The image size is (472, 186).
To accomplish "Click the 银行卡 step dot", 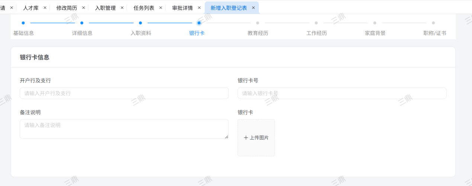I will pos(199,23).
